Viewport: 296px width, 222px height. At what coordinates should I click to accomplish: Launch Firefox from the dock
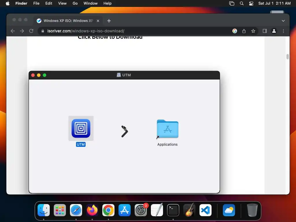point(92,210)
